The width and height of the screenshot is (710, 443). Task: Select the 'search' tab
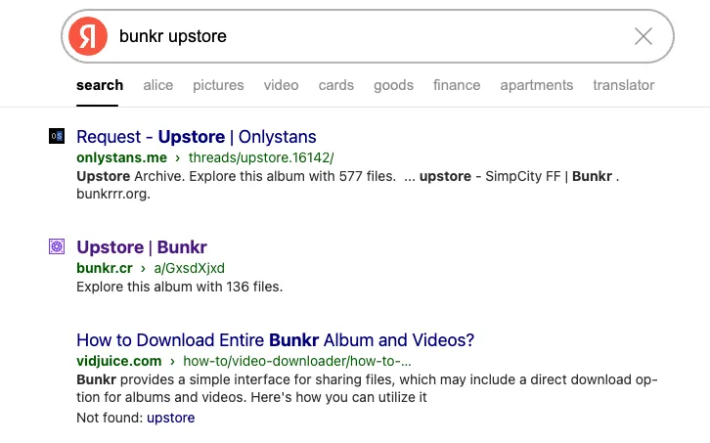pos(100,85)
